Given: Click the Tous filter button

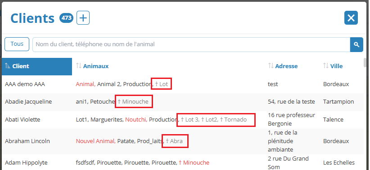Looking at the screenshot, I should [17, 44].
